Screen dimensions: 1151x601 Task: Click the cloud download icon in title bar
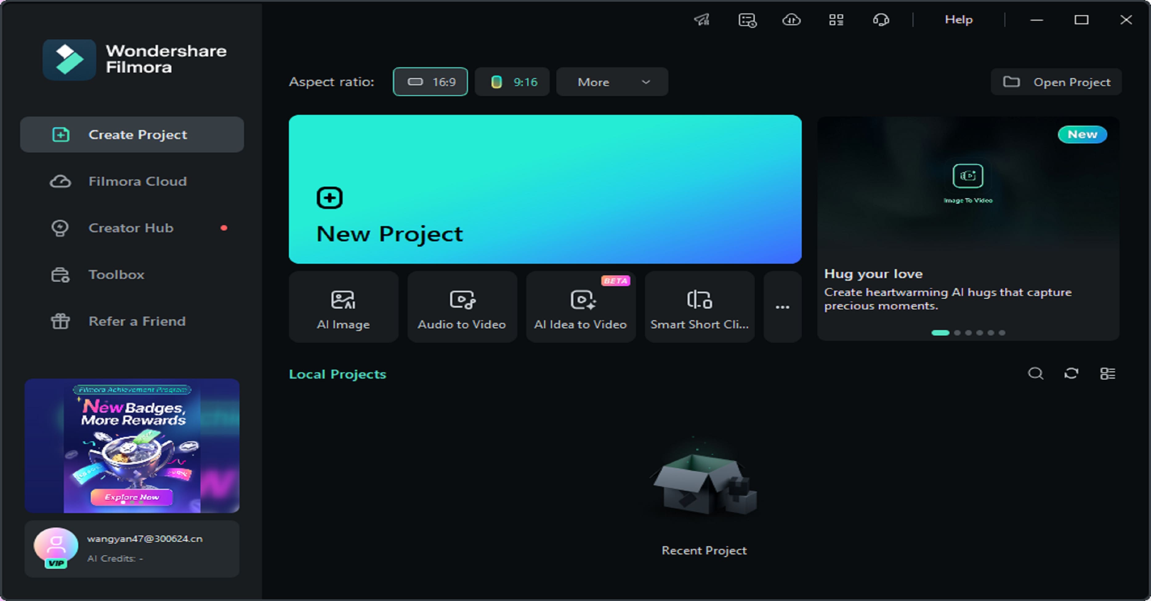click(x=791, y=20)
